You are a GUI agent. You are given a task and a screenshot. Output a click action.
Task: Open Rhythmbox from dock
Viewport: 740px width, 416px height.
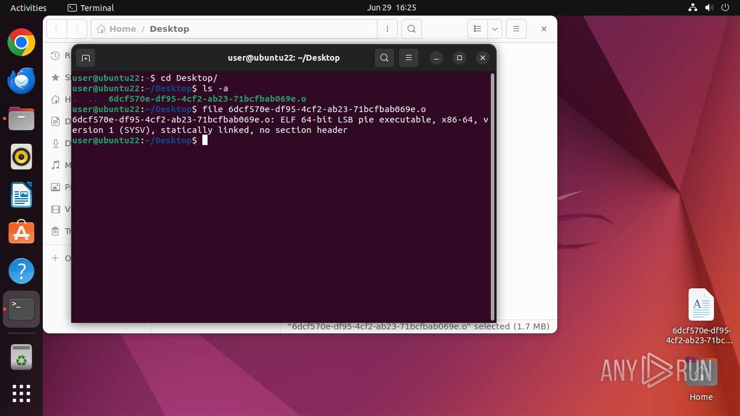tap(21, 157)
